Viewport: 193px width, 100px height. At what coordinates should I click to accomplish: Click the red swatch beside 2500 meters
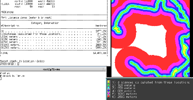tap(109, 96)
